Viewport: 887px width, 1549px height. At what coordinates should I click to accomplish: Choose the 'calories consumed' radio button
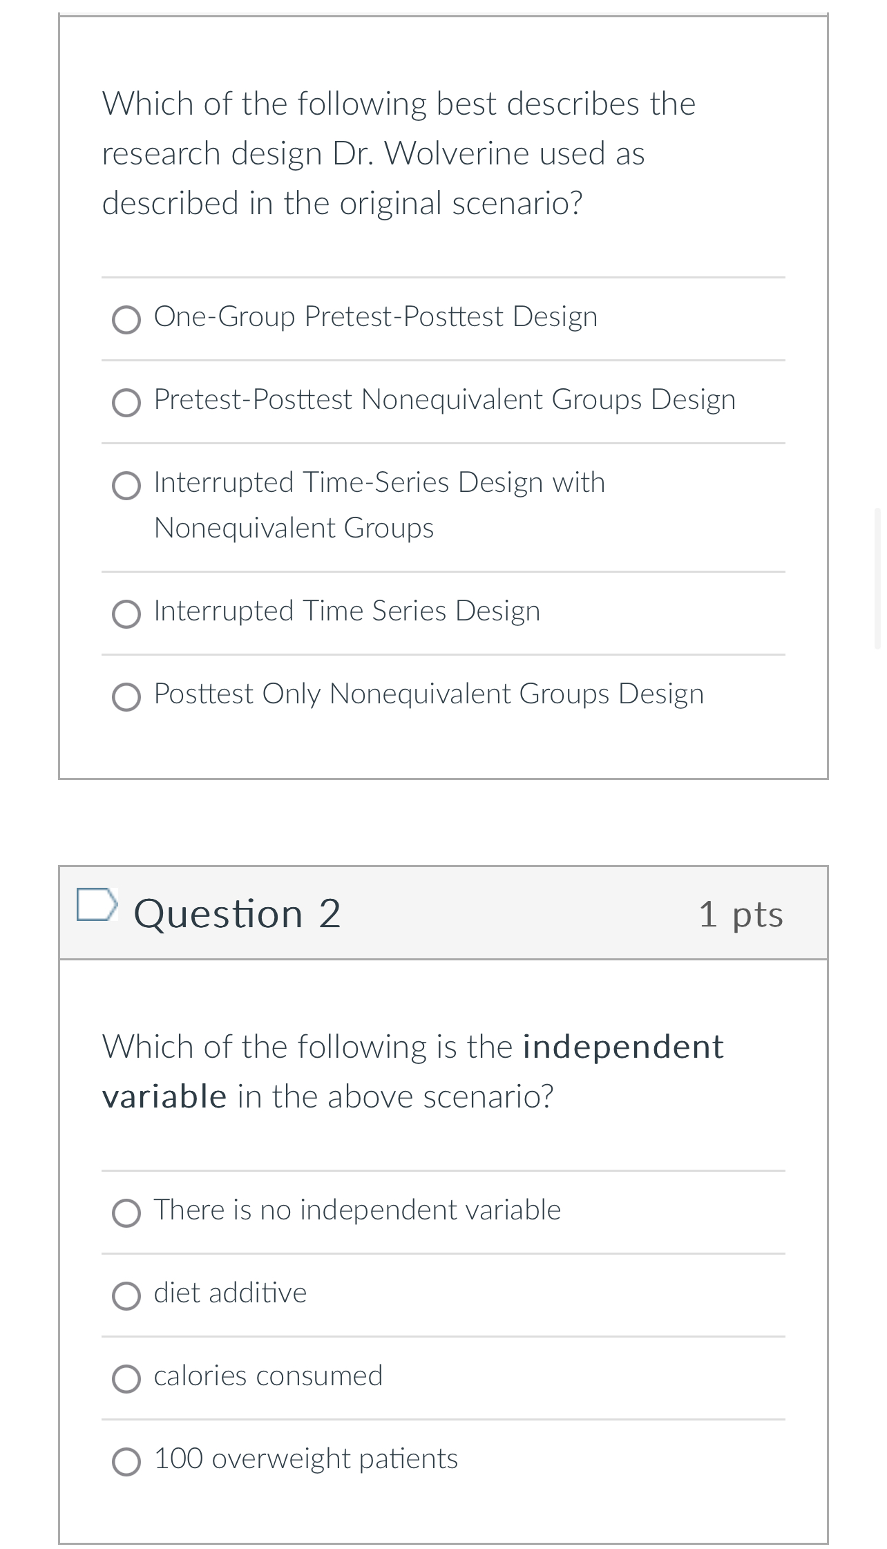pos(126,1379)
